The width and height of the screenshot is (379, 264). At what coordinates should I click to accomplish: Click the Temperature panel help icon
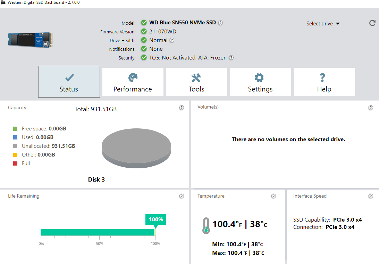[x=273, y=196]
